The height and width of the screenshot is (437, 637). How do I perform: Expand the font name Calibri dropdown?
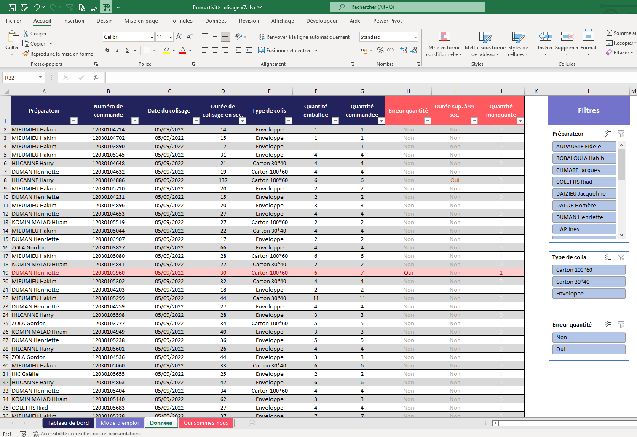coord(152,37)
